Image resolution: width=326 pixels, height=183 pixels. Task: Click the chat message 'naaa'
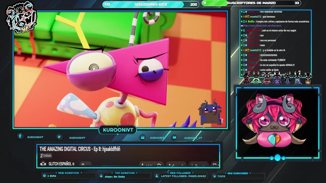pyautogui.click(x=262, y=45)
